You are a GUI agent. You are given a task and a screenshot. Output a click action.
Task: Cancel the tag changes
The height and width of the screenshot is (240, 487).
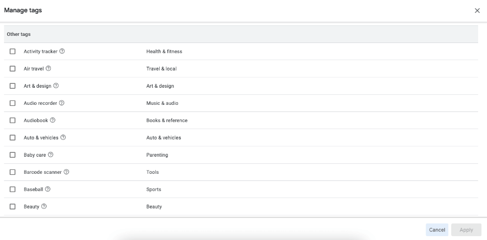coord(437,230)
